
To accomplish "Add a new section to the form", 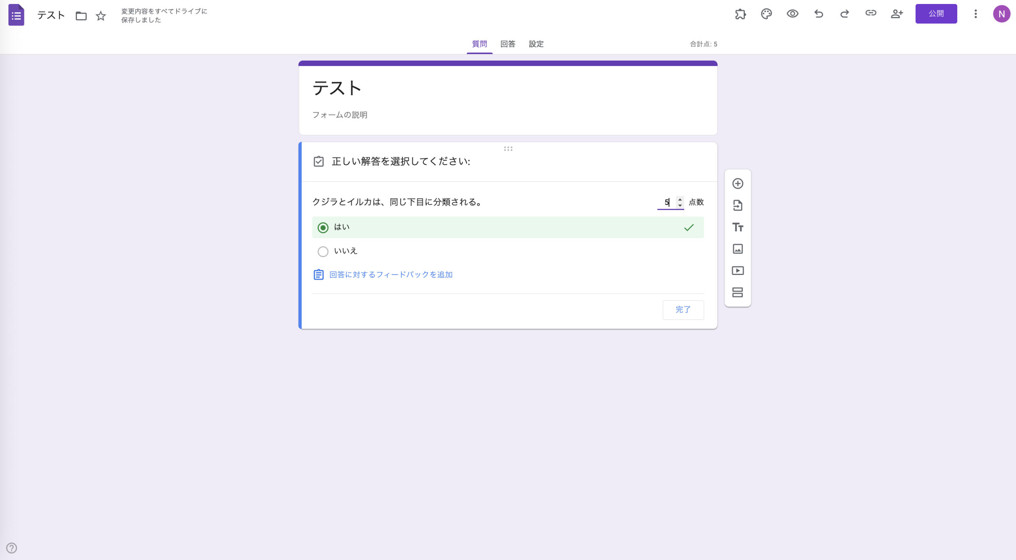I will point(738,293).
